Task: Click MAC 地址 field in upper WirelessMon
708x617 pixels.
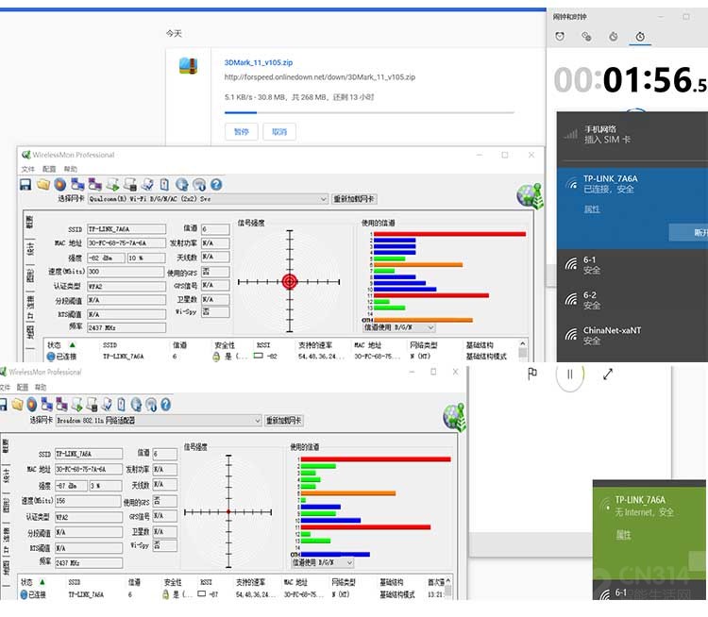Action: [126, 242]
